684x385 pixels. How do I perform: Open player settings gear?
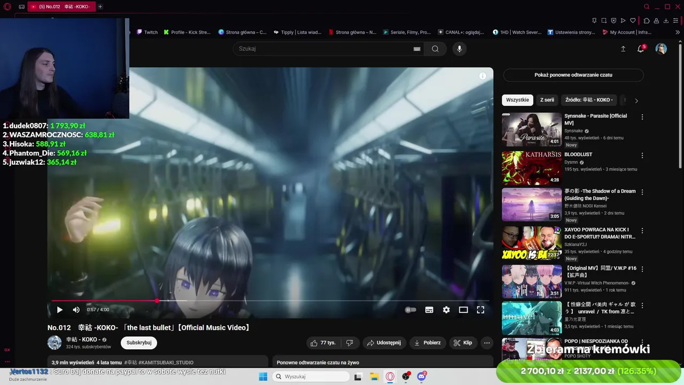pyautogui.click(x=446, y=310)
